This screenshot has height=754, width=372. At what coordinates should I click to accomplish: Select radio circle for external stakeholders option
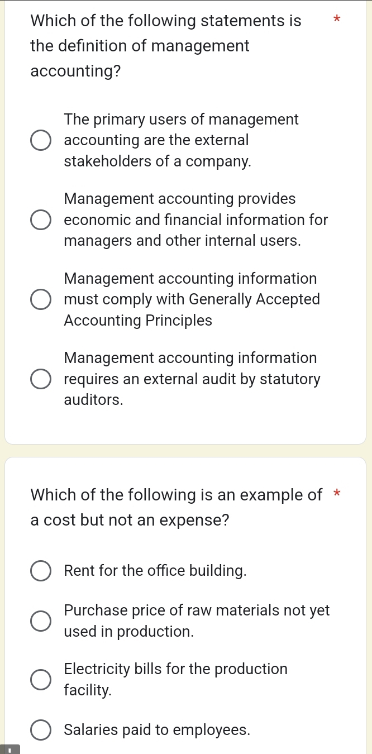(x=40, y=141)
